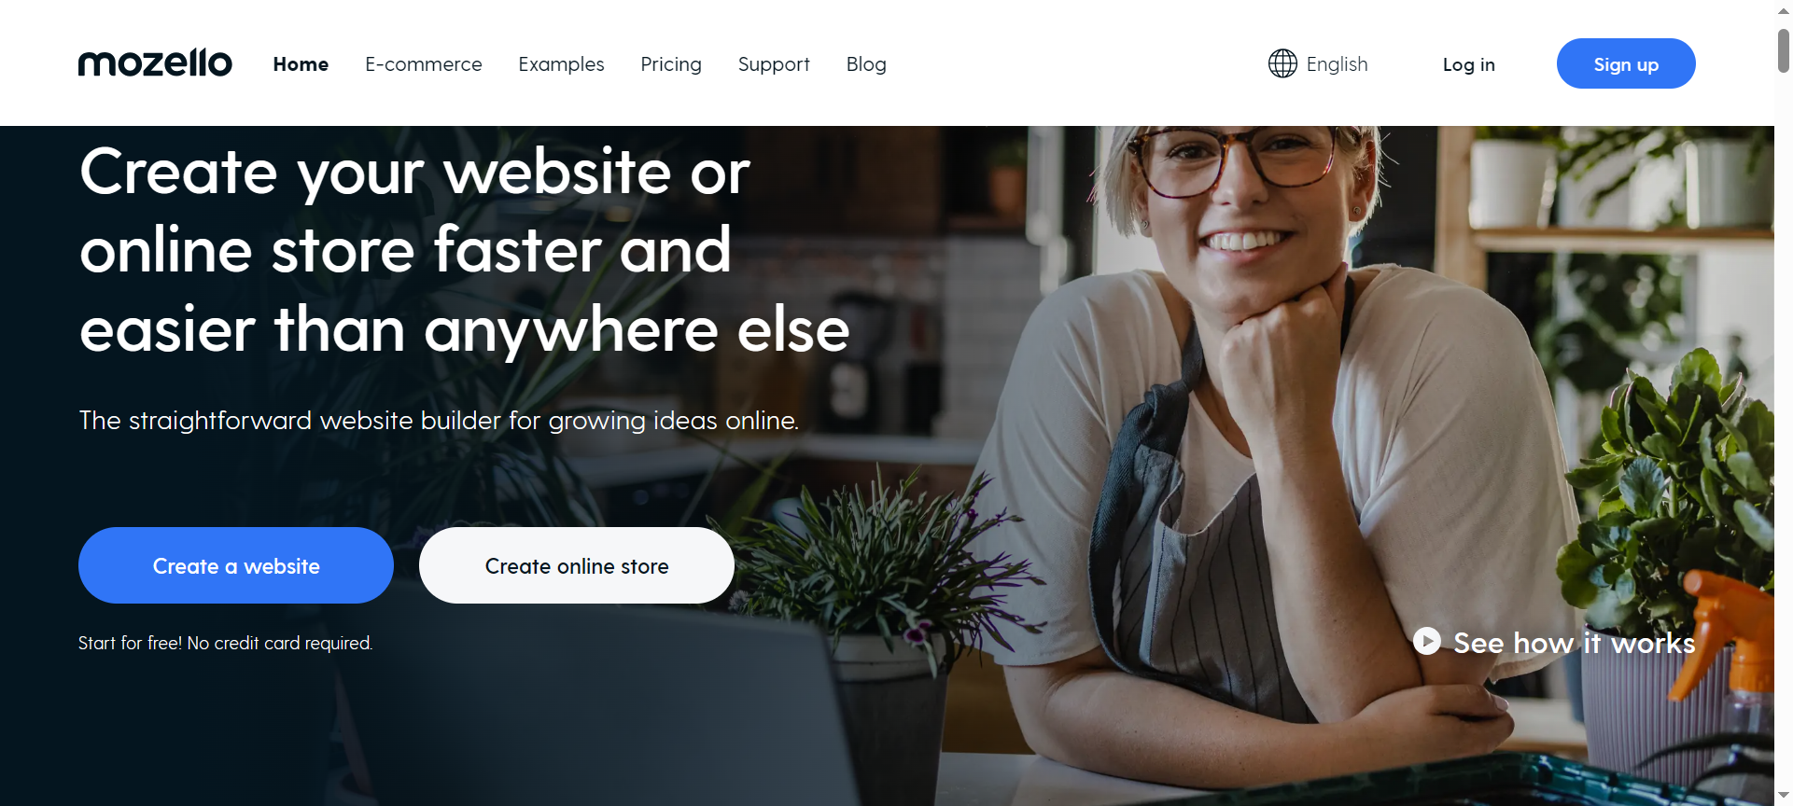The height and width of the screenshot is (806, 1793).
Task: Click Create a website button
Action: tap(236, 565)
